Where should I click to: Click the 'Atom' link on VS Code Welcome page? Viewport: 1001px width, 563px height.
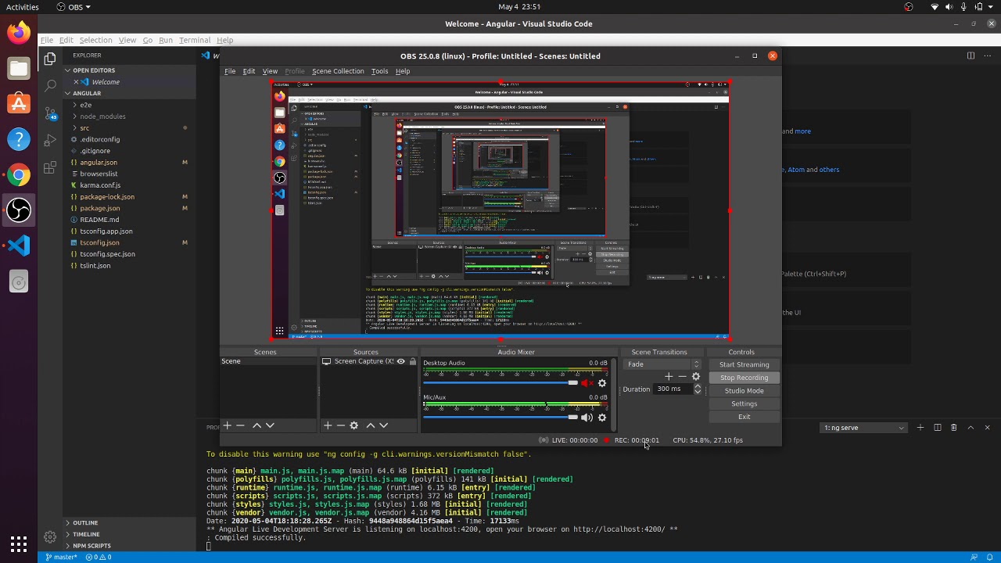pyautogui.click(x=796, y=170)
